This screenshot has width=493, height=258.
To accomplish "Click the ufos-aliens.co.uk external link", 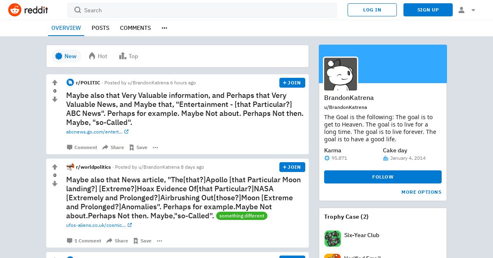I will click(x=99, y=225).
